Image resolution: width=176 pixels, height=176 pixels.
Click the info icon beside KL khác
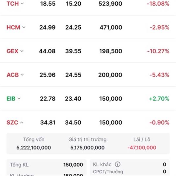click(x=118, y=165)
